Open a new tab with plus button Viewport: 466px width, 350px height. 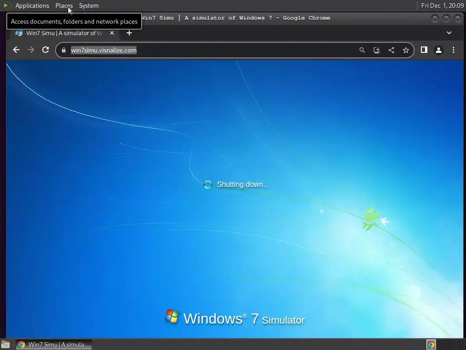(129, 33)
